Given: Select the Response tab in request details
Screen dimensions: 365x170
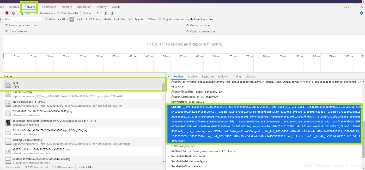Looking at the screenshot, I should (x=208, y=76).
